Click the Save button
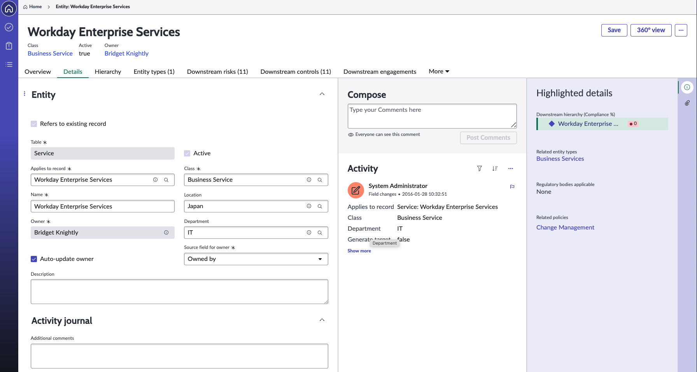697x372 pixels. pyautogui.click(x=614, y=30)
